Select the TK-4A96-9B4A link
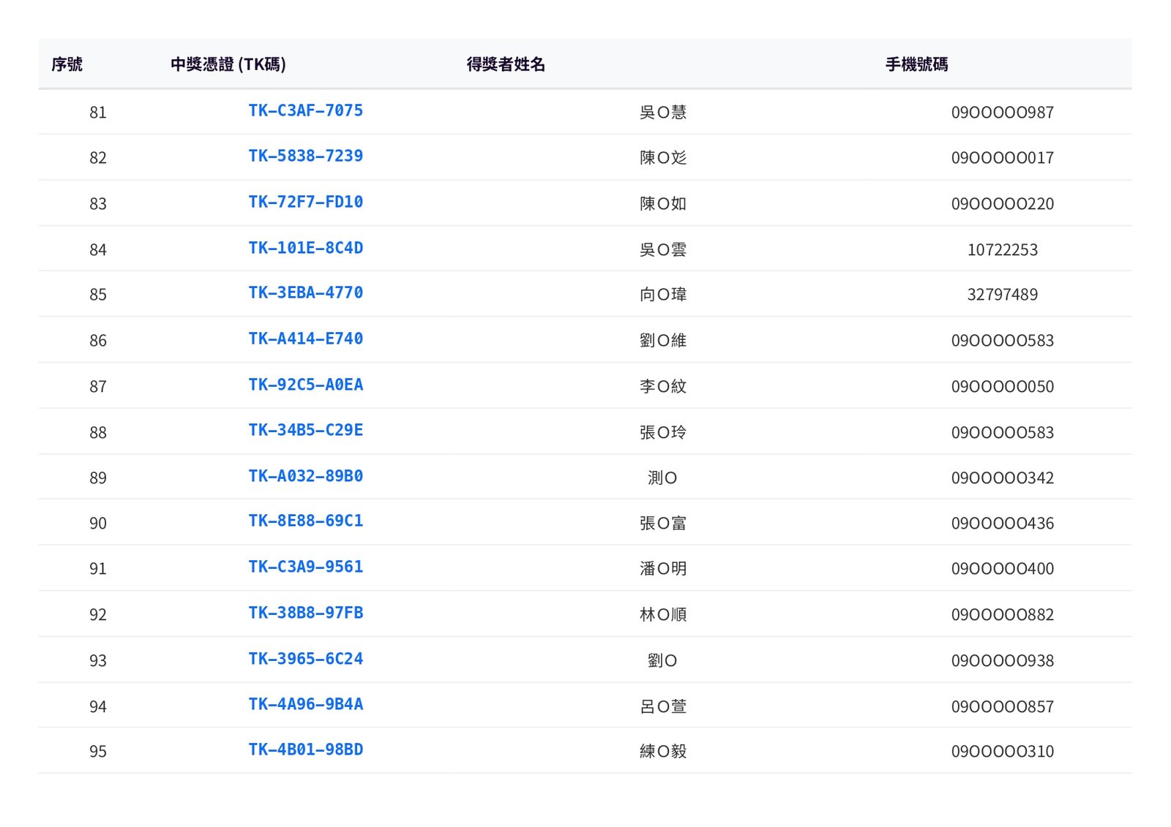 (305, 705)
